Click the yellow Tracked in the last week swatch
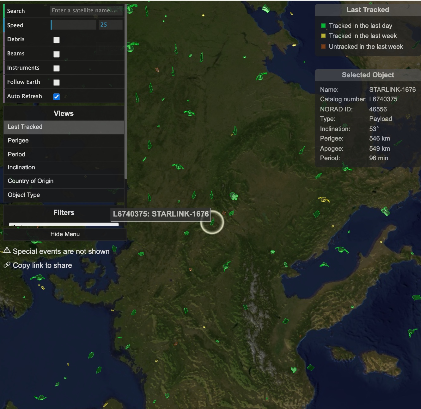Screen dimensions: 421x409 pyautogui.click(x=323, y=36)
